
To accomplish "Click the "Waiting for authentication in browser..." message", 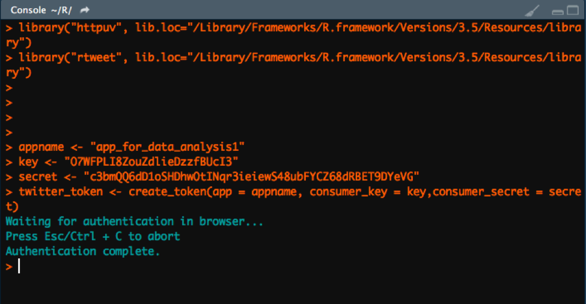I will (x=135, y=222).
